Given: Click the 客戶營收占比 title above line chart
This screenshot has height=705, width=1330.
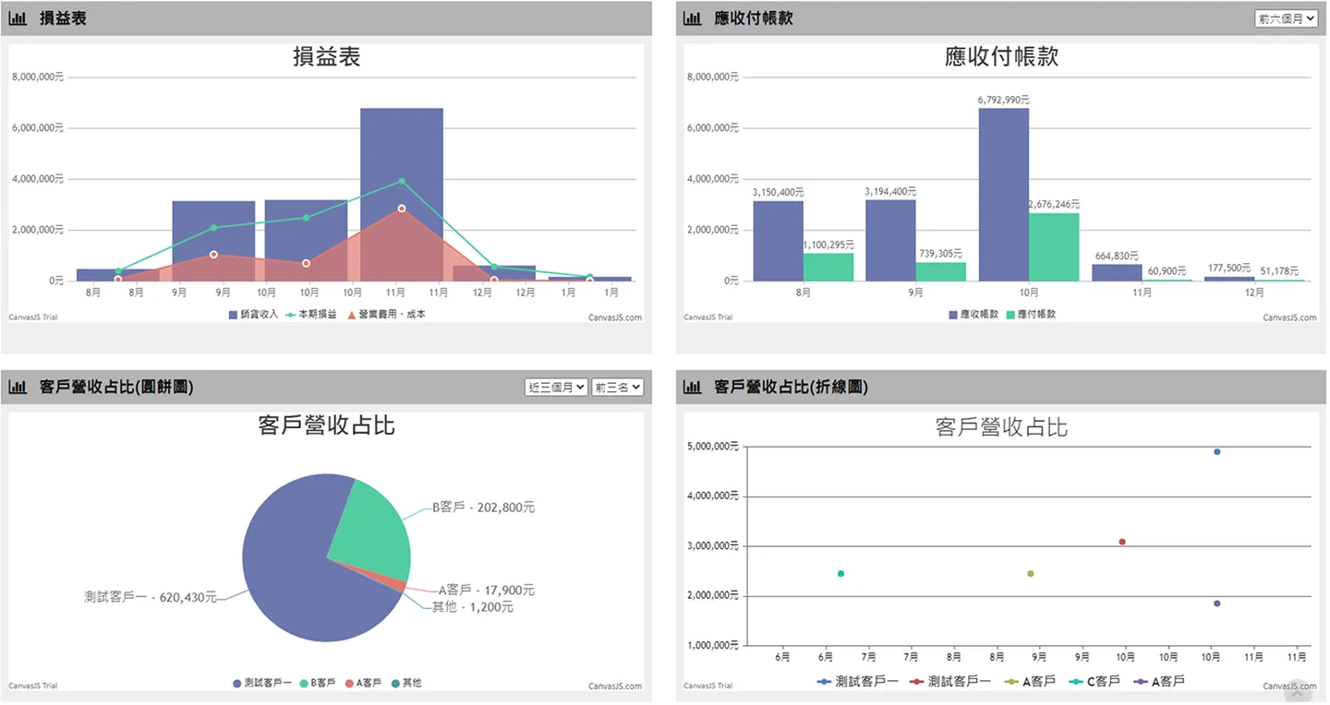Looking at the screenshot, I should coord(1001,427).
